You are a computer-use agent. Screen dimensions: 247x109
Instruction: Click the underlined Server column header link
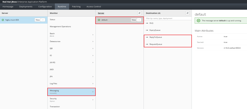101,13
